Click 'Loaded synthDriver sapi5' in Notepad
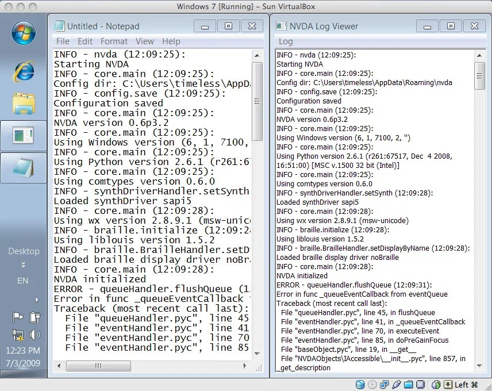The width and height of the screenshot is (492, 391). pos(122,201)
